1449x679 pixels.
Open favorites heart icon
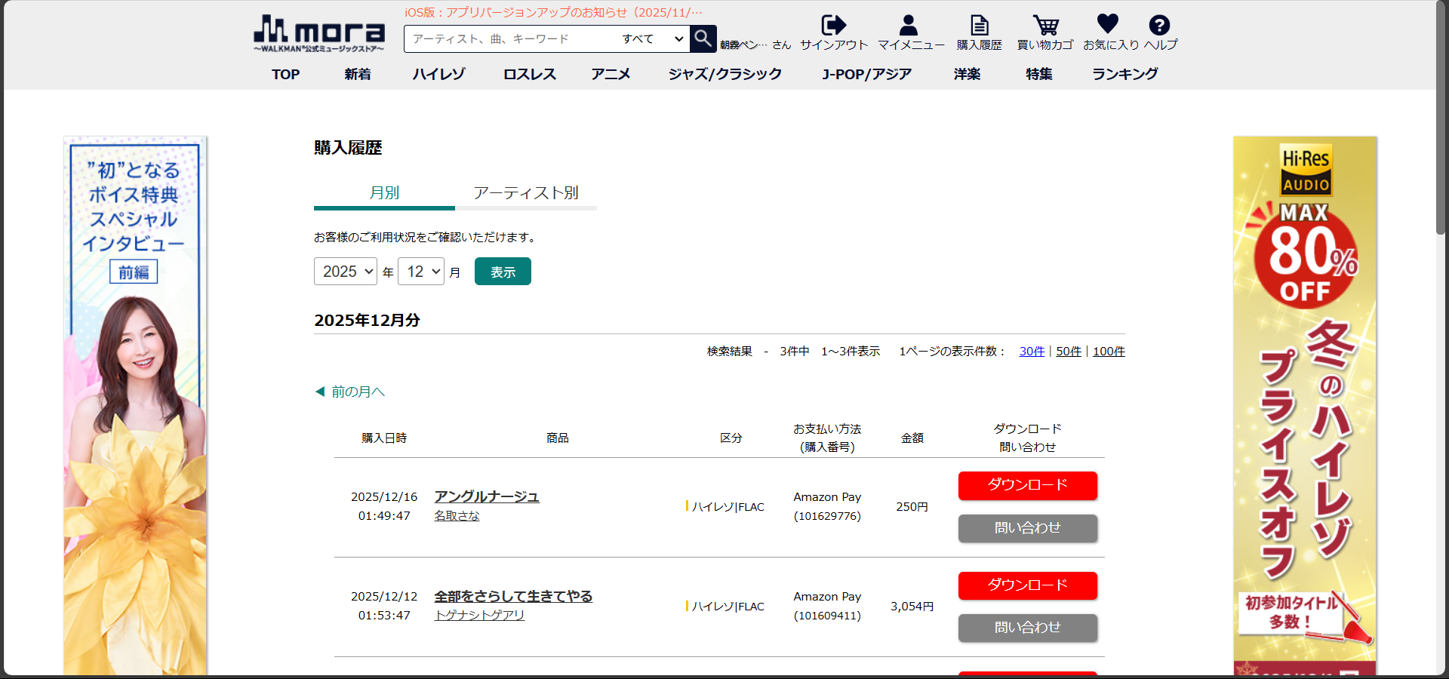click(x=1107, y=25)
